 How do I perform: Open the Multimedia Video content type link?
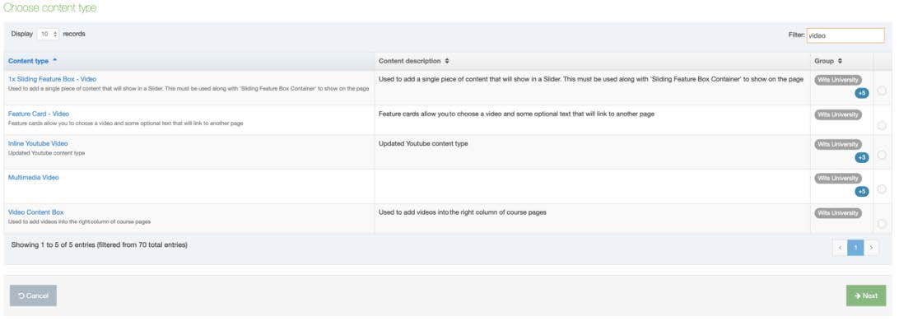tap(33, 178)
